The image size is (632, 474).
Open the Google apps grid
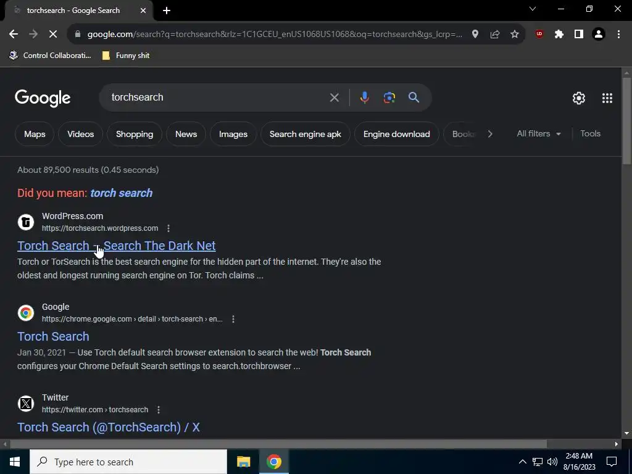click(x=607, y=98)
